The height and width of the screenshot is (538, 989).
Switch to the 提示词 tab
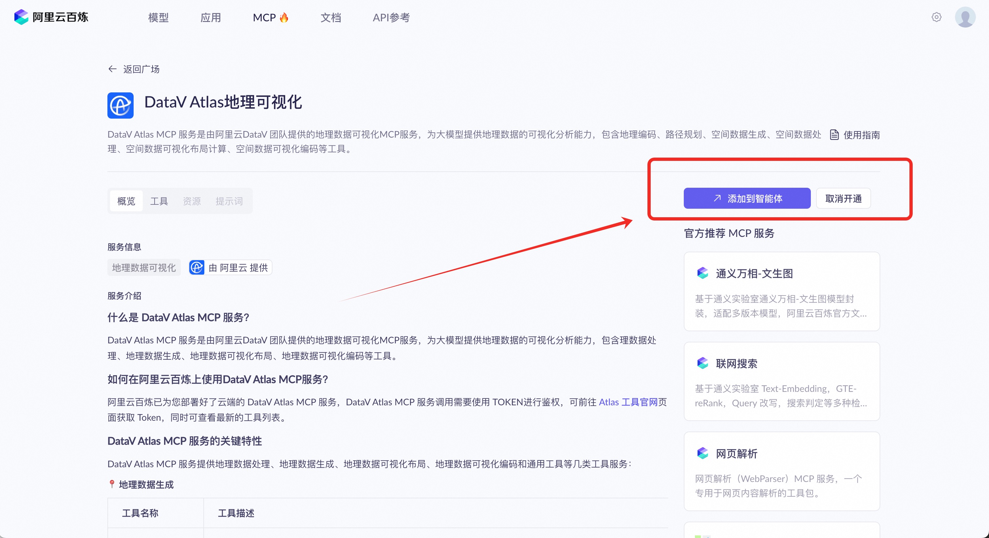tap(229, 201)
